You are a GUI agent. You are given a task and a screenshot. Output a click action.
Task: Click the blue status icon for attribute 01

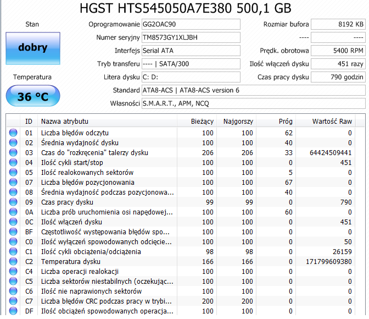13,133
